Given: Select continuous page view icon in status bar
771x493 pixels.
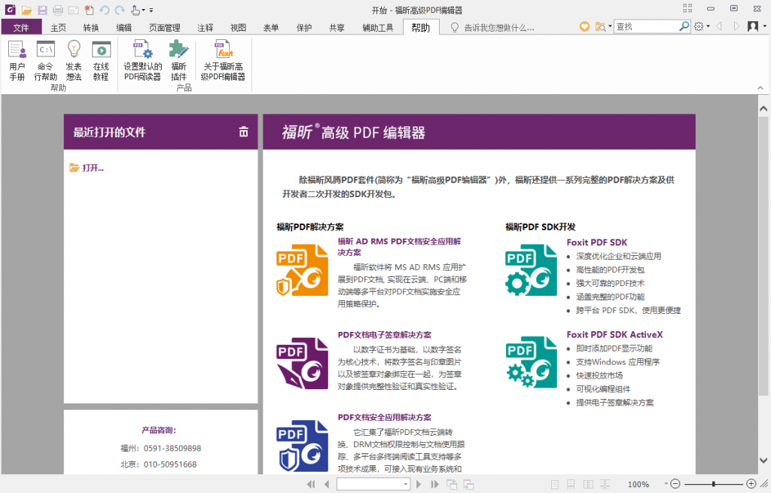Looking at the screenshot, I should [571, 484].
